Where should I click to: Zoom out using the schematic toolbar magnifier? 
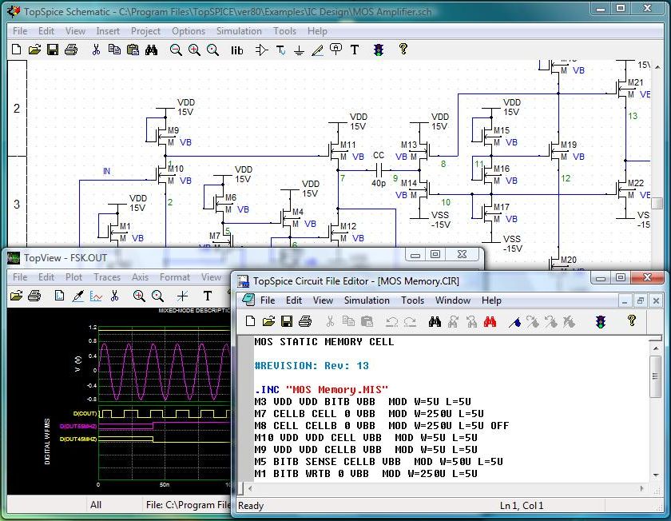176,50
